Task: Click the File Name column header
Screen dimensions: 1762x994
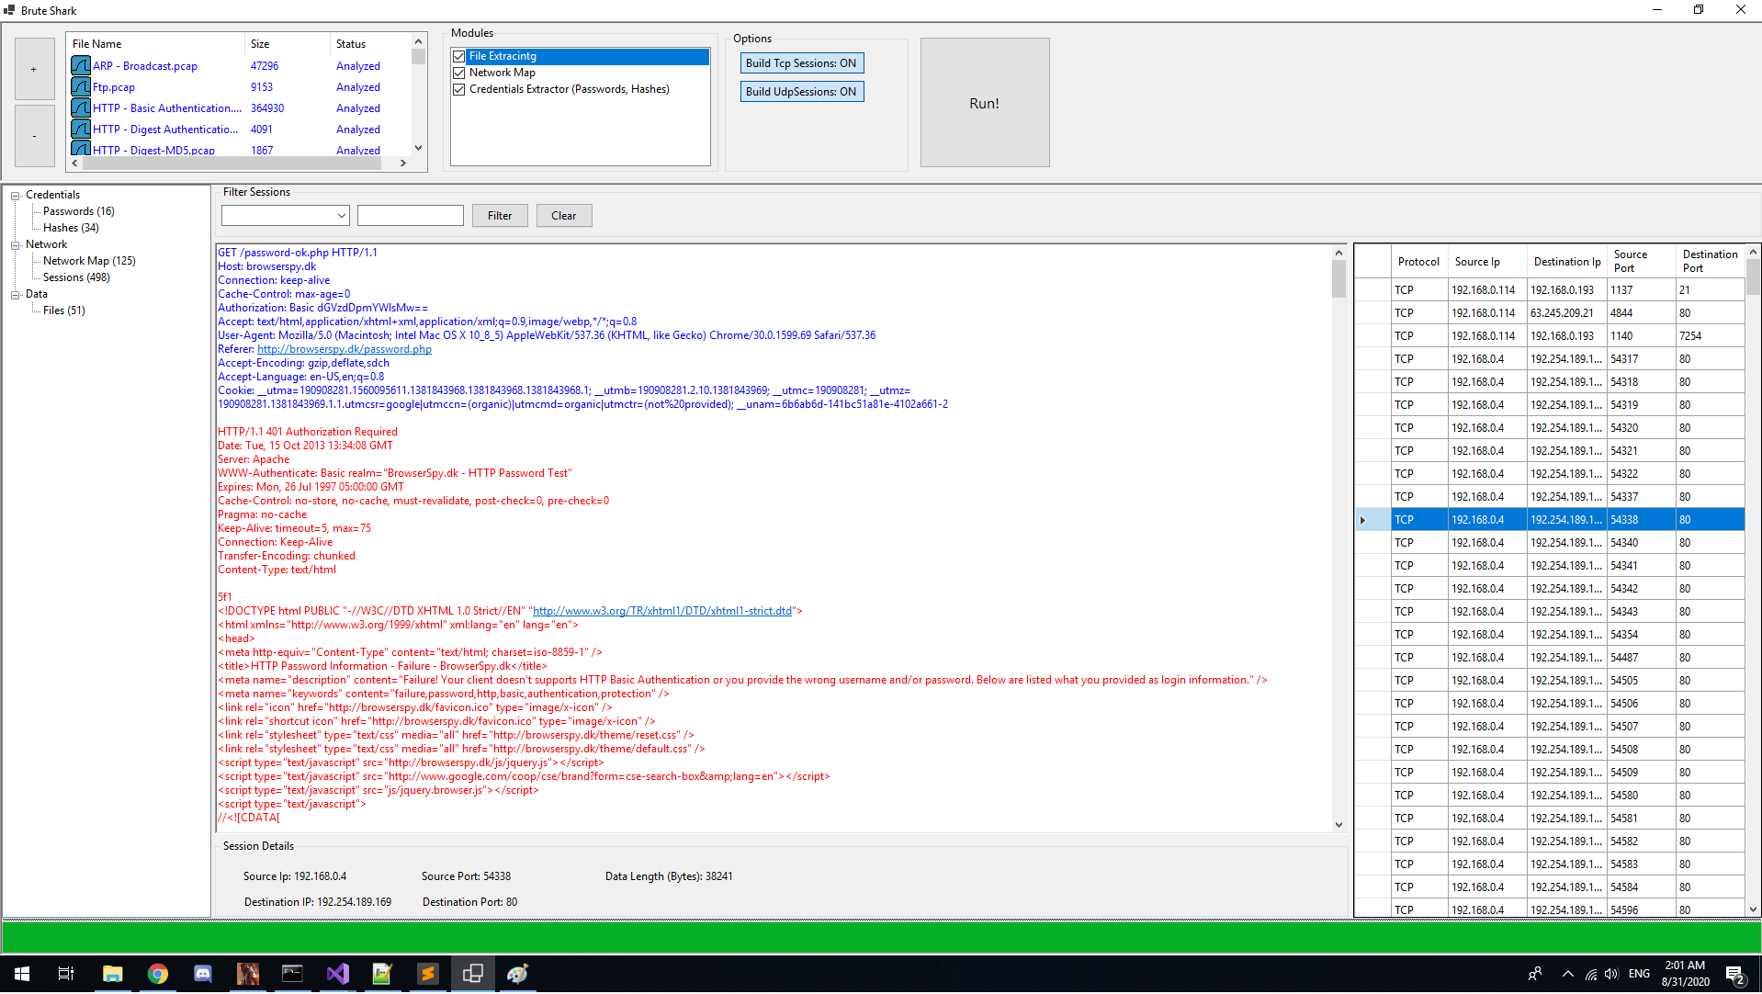Action: pyautogui.click(x=154, y=44)
